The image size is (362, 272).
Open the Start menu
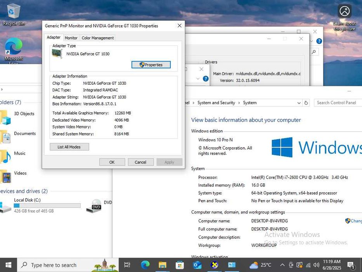tap(9, 265)
